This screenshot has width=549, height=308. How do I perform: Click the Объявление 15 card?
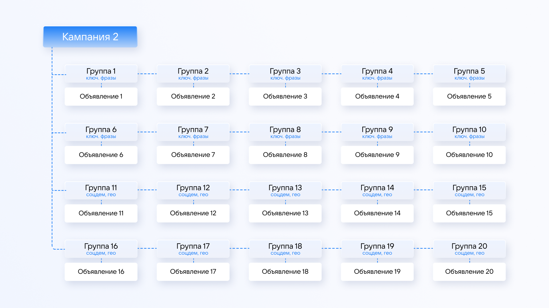coord(469,213)
